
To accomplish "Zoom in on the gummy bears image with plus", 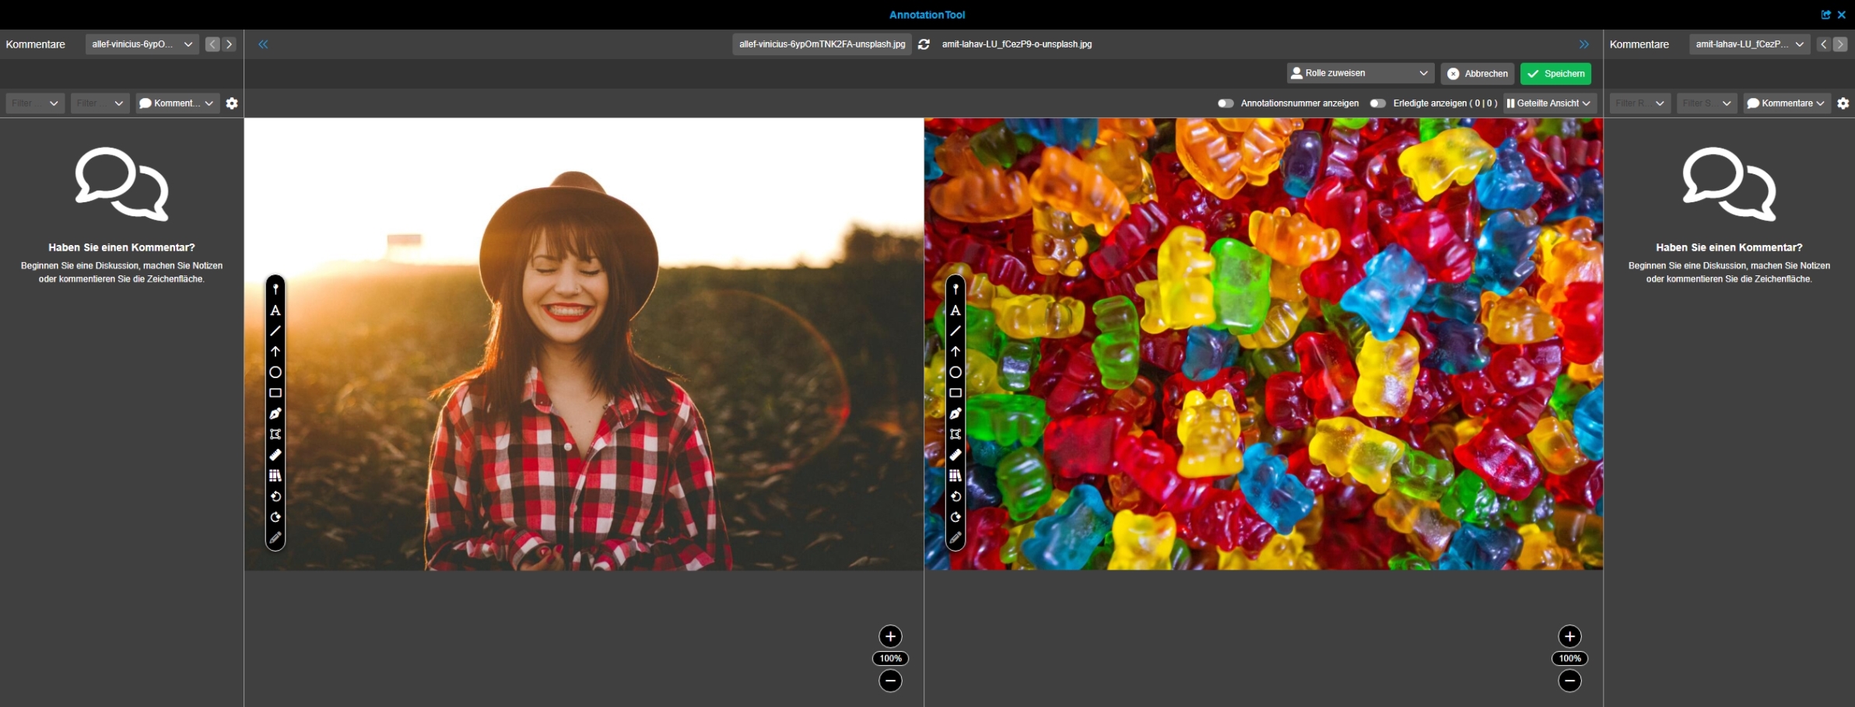I will tap(1569, 636).
